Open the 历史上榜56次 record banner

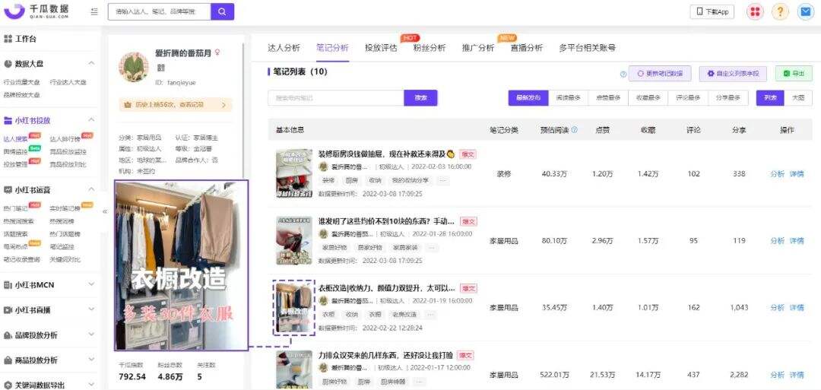(x=176, y=105)
